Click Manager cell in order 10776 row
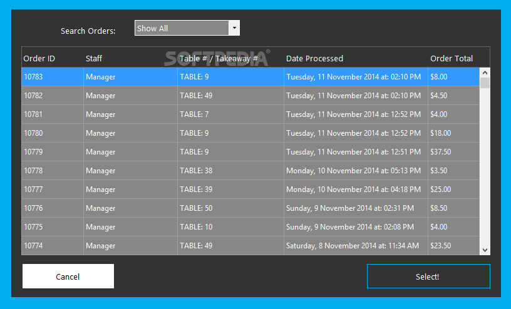 (x=130, y=208)
